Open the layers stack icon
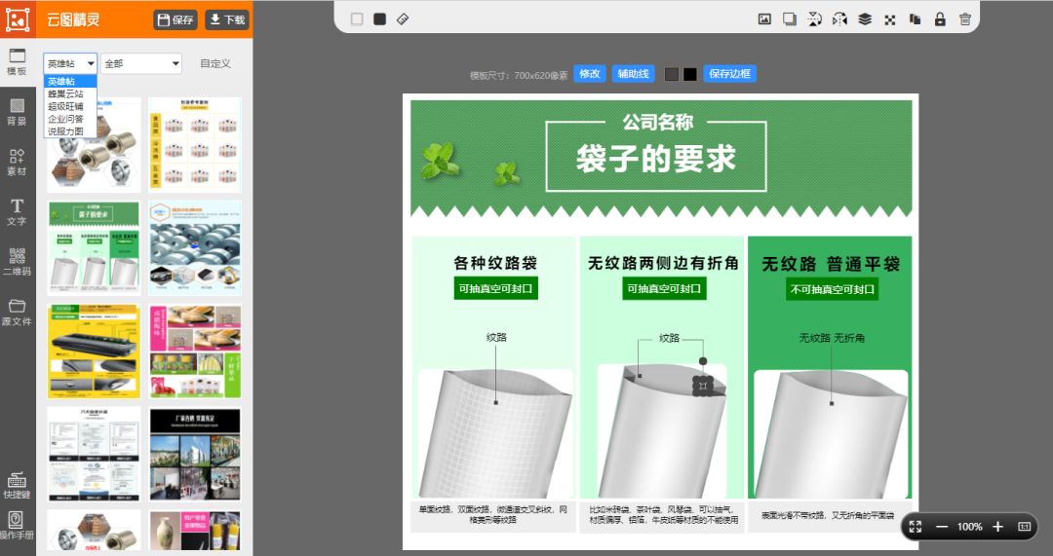1053x556 pixels. (865, 19)
